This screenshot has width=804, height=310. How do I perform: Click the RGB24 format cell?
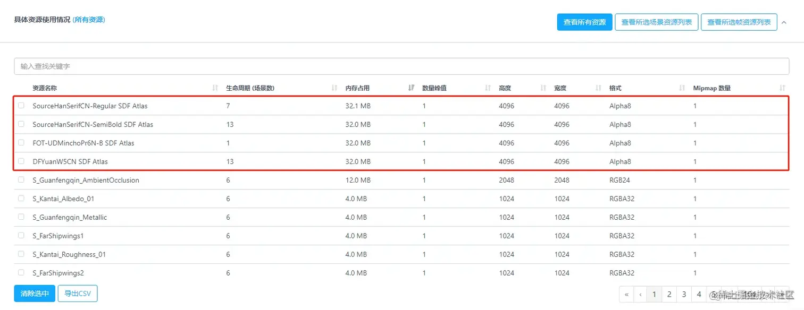pos(619,180)
